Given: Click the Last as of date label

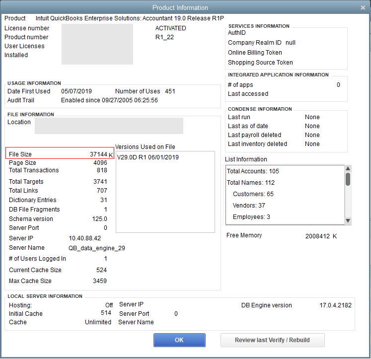Looking at the screenshot, I should click(x=248, y=126).
